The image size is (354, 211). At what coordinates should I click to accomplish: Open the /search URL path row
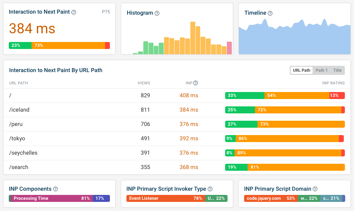(x=177, y=167)
